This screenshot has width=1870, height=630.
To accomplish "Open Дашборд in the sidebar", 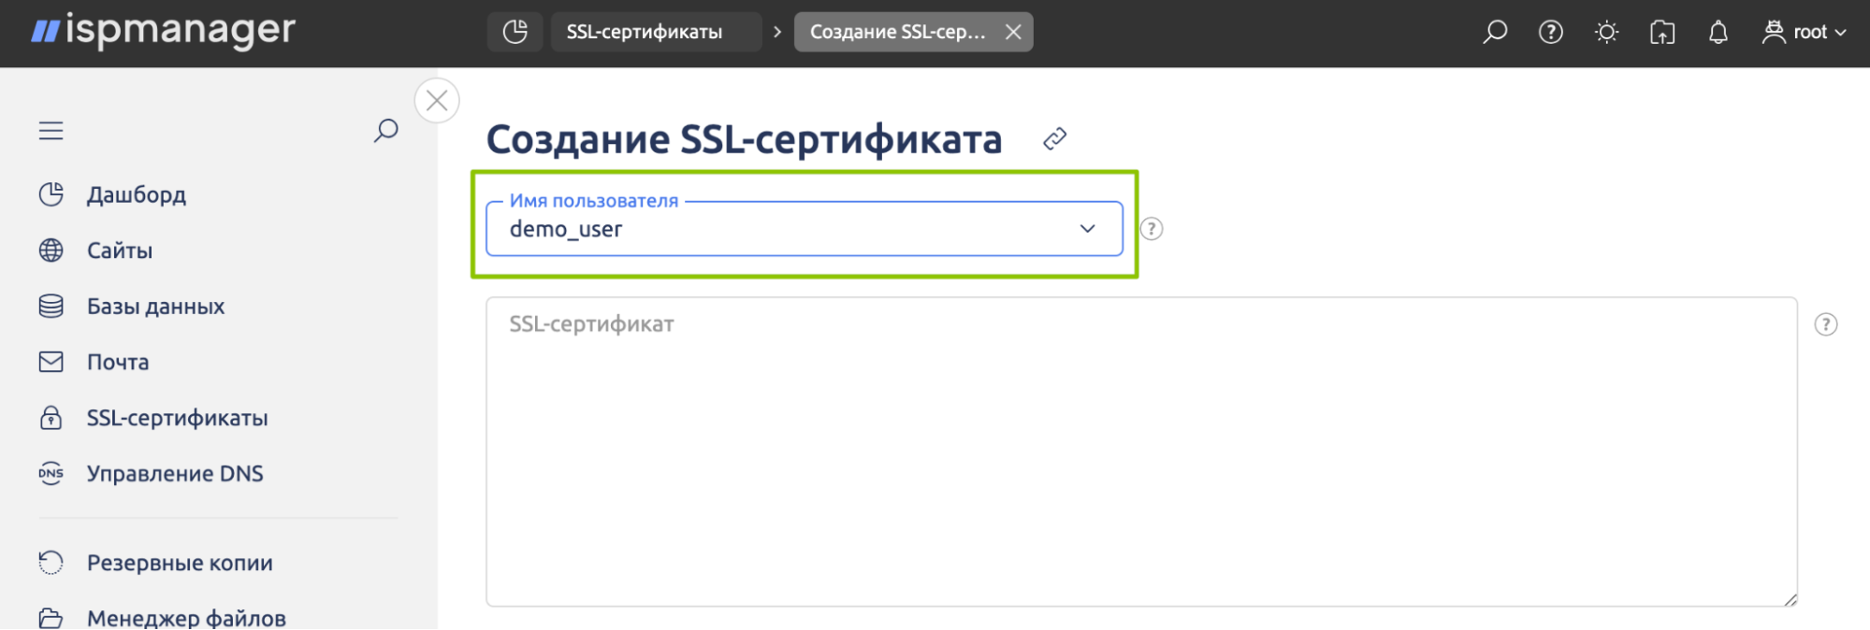I will pyautogui.click(x=136, y=194).
